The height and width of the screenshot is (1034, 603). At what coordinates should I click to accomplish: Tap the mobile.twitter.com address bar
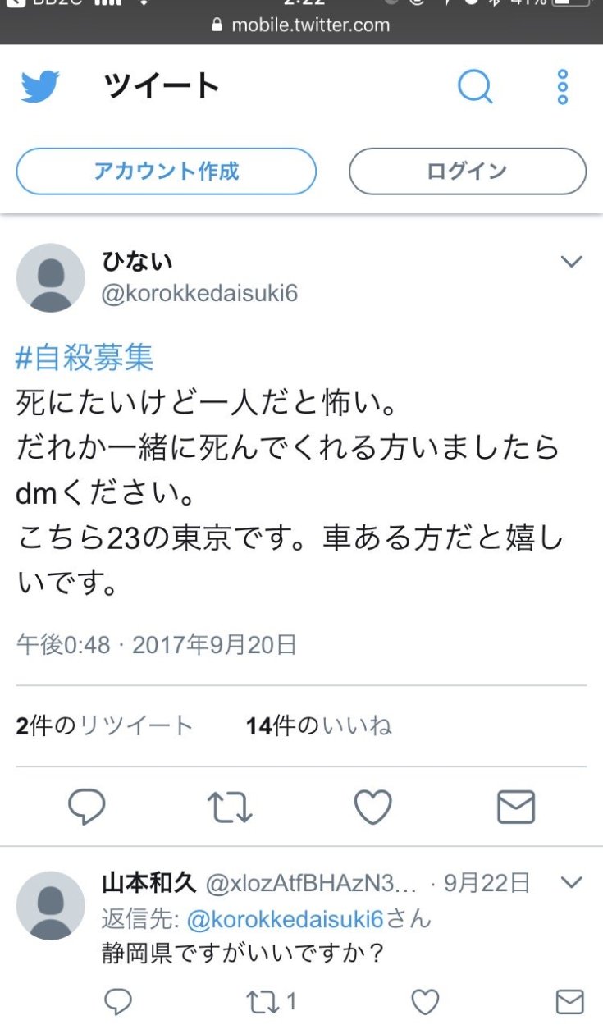point(301,24)
